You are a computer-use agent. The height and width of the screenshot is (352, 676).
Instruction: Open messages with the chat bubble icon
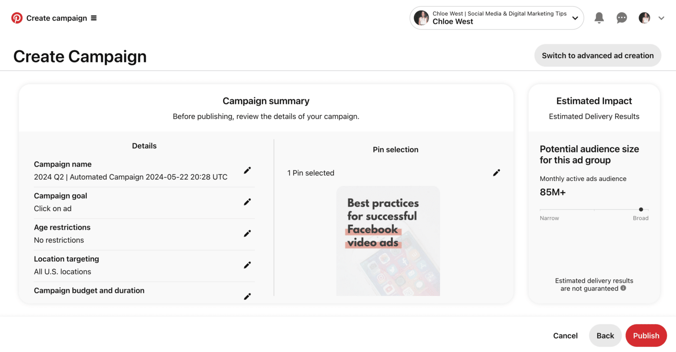click(621, 18)
